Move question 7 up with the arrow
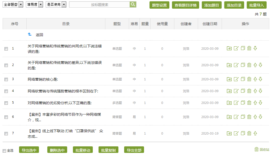 (255, 133)
